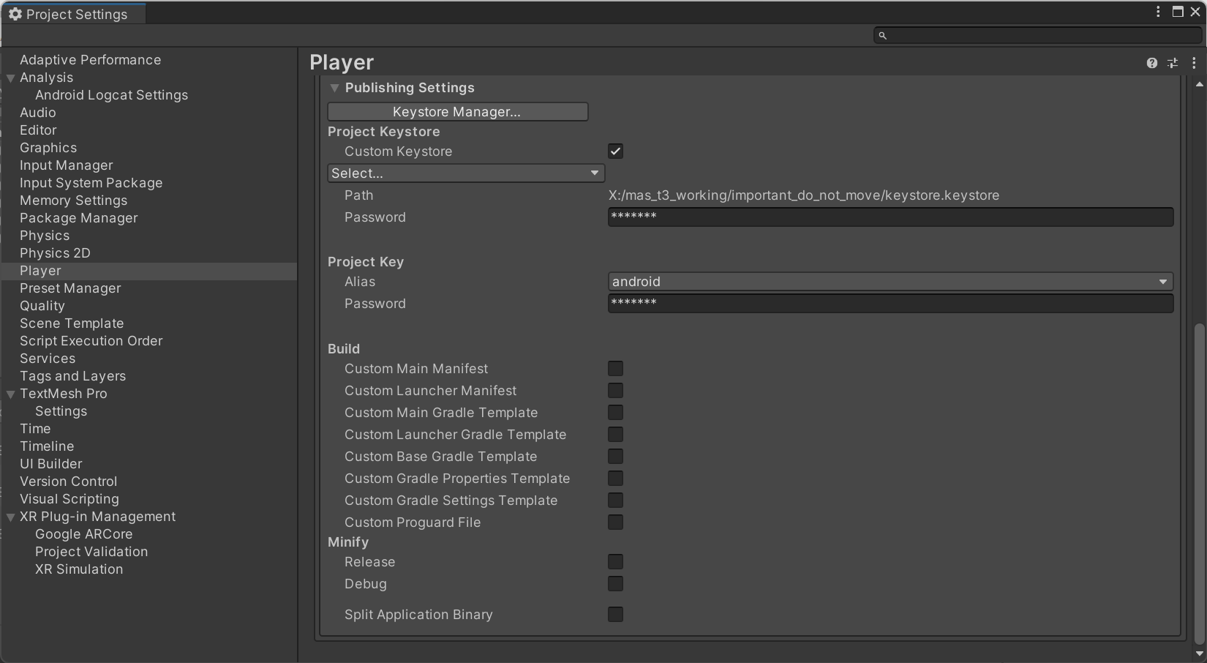This screenshot has width=1207, height=663.
Task: Open the Project Settings tab
Action: [x=73, y=14]
